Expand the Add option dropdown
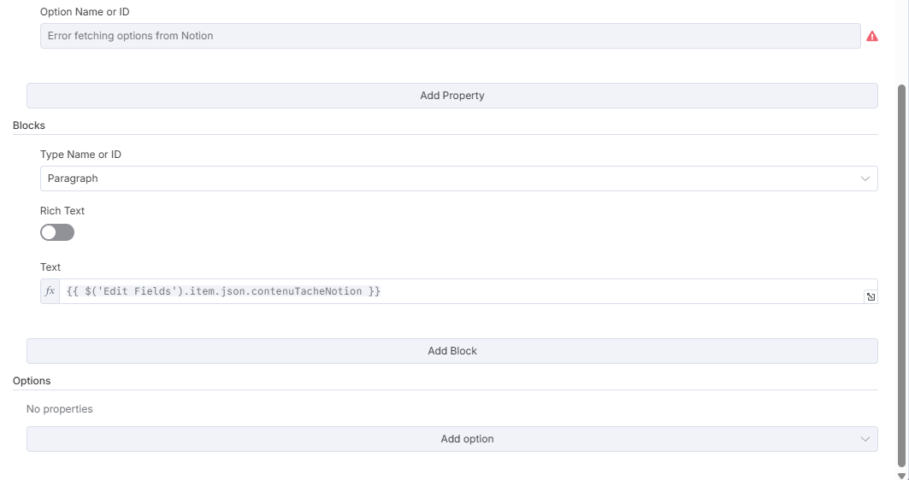Viewport: 909px width, 480px height. pos(452,439)
